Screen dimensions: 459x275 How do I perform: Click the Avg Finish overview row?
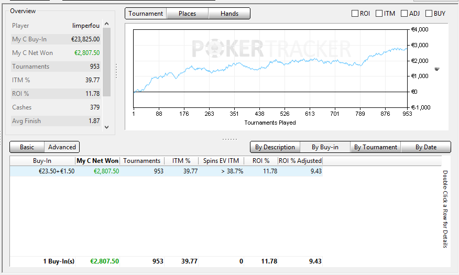[x=56, y=121]
